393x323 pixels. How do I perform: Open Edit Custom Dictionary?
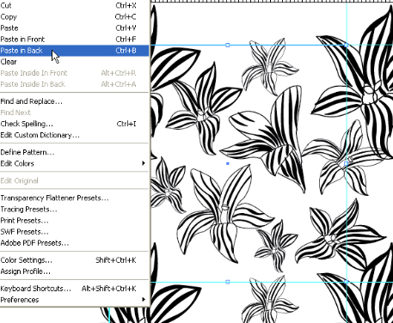click(74, 135)
